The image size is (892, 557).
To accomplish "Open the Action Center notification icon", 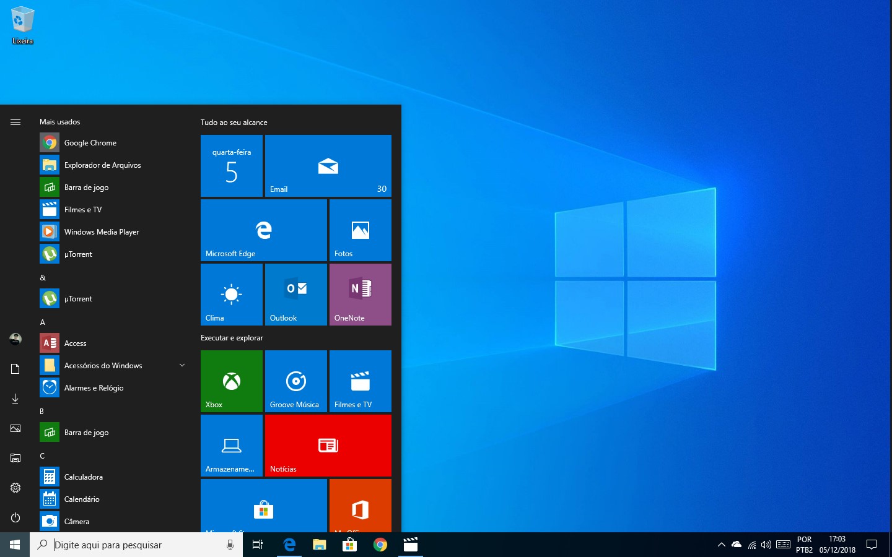I will (872, 545).
